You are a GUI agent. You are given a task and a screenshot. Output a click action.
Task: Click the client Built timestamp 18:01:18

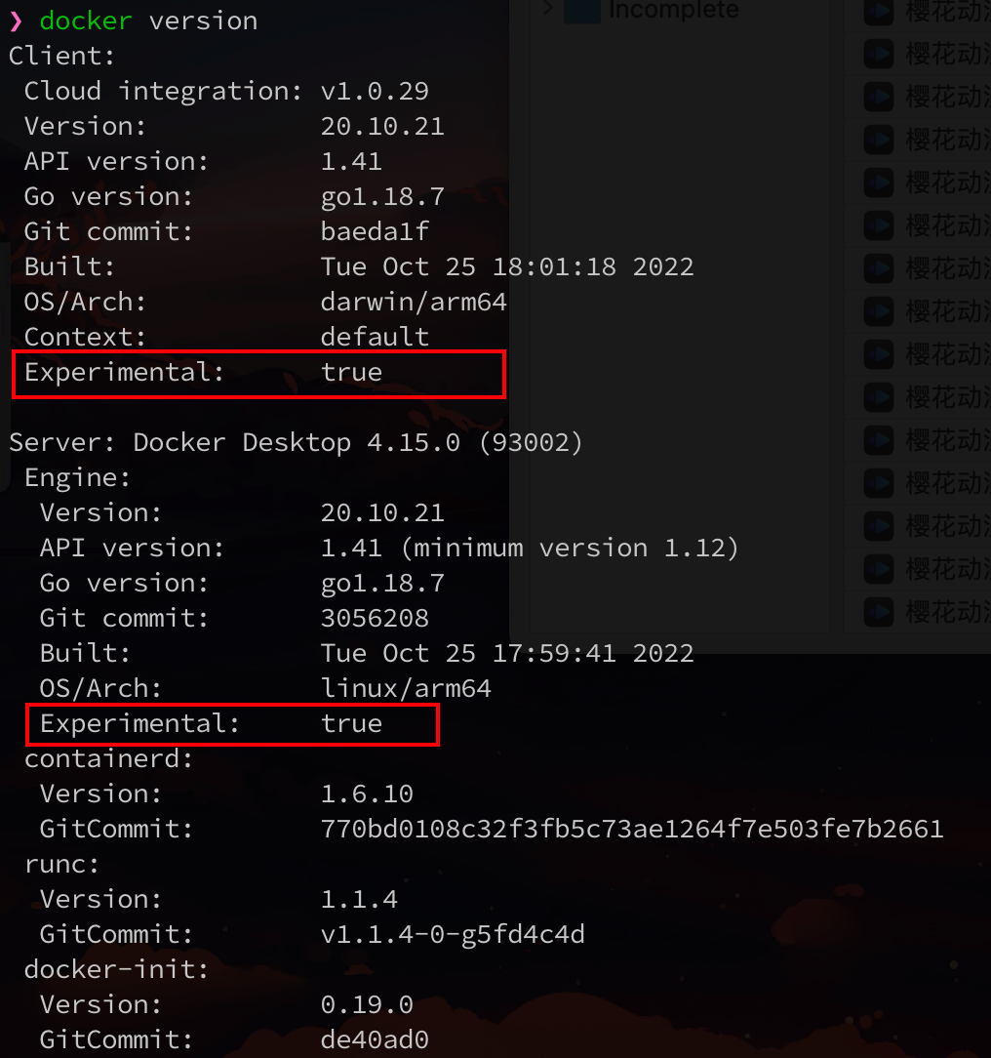coord(554,266)
